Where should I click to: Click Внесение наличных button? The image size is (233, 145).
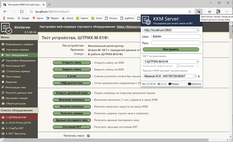[72, 100]
